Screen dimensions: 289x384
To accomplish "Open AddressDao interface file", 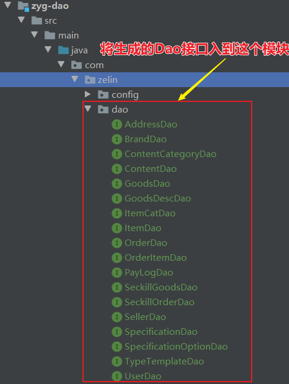I will coord(151,124).
